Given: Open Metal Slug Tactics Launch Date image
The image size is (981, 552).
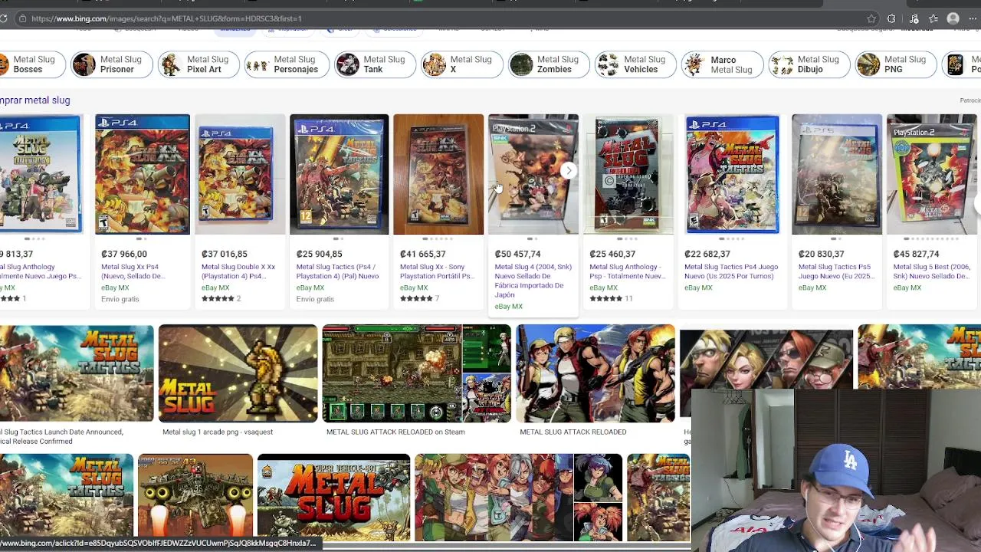Looking at the screenshot, I should click(77, 373).
